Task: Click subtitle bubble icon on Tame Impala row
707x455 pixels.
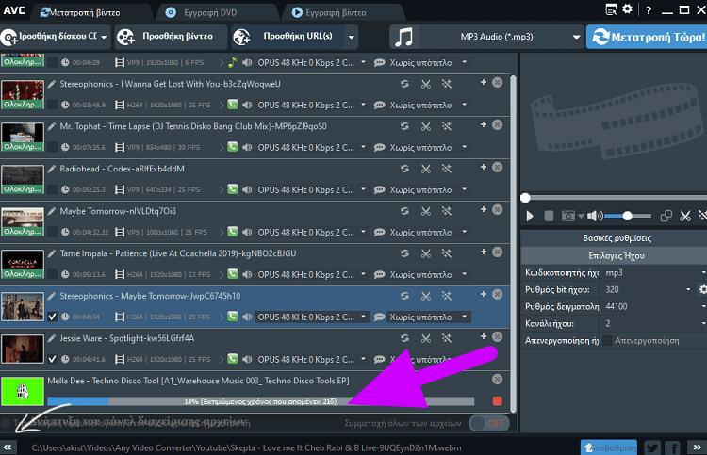Action: 380,274
